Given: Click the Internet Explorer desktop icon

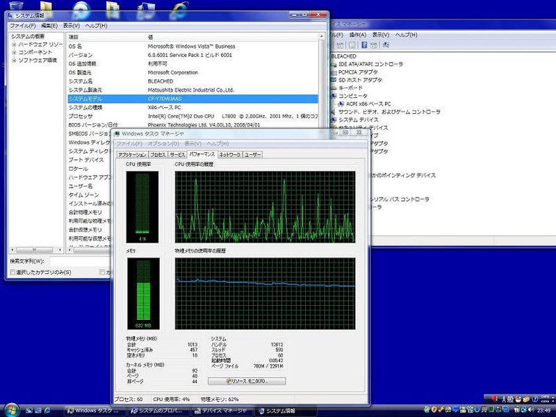Looking at the screenshot, I should [x=179, y=10].
